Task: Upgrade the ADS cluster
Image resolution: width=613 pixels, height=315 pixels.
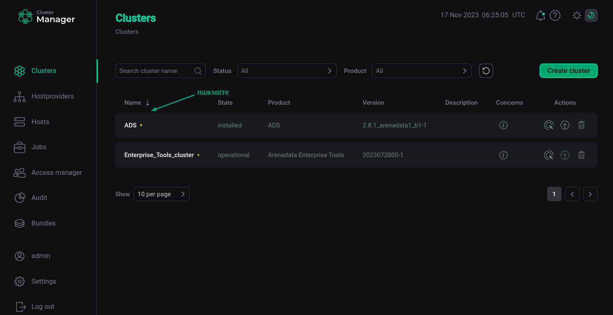Action: (x=565, y=125)
